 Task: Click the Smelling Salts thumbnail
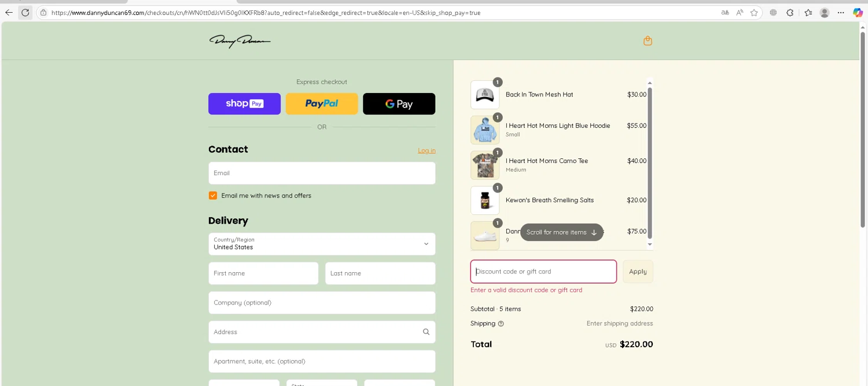[x=485, y=201]
